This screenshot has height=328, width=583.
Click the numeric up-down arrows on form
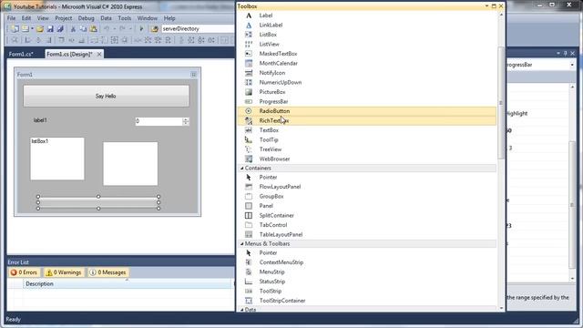[186, 121]
